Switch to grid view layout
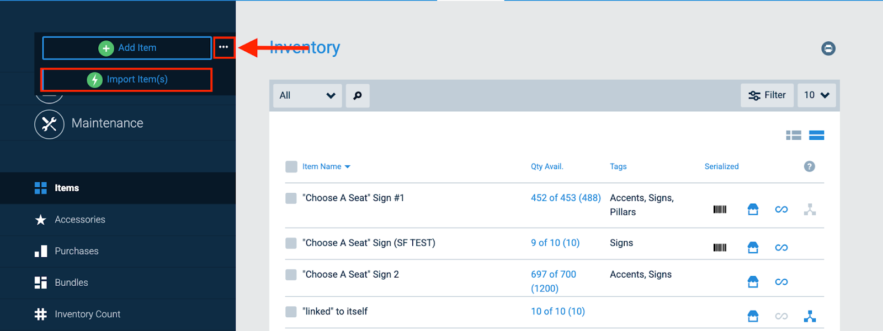The image size is (883, 331). click(793, 134)
